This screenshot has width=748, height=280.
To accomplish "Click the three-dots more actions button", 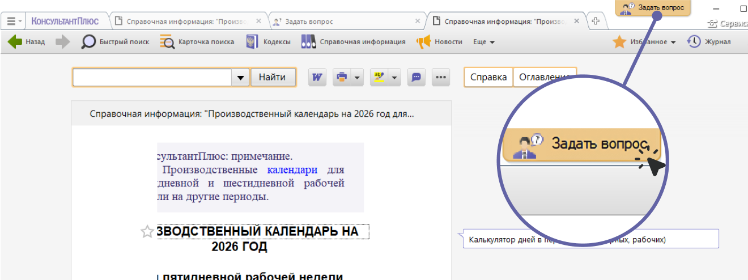I will (441, 78).
